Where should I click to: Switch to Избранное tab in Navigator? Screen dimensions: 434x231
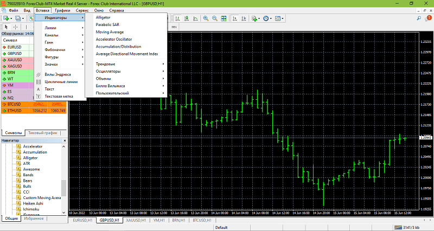pyautogui.click(x=34, y=219)
